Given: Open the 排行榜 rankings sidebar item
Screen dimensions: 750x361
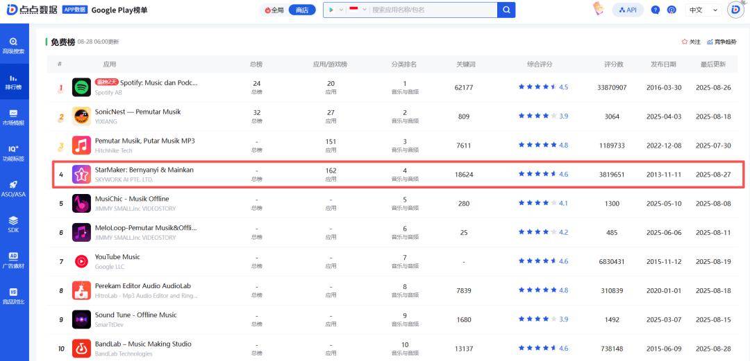Looking at the screenshot, I should pos(13,82).
